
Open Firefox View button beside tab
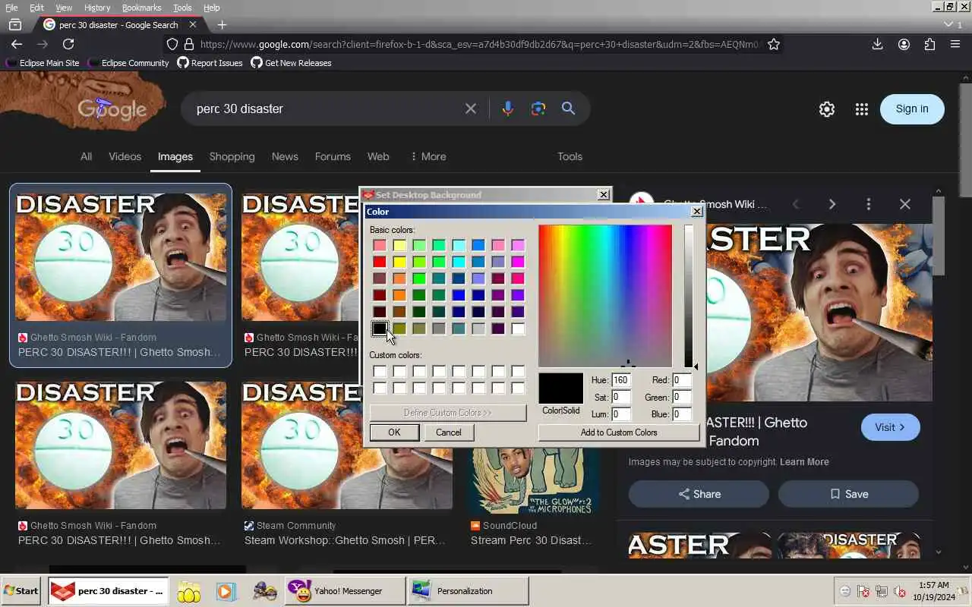(15, 25)
